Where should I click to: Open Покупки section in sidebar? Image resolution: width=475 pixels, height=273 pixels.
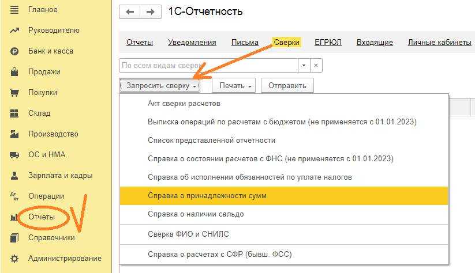[42, 93]
